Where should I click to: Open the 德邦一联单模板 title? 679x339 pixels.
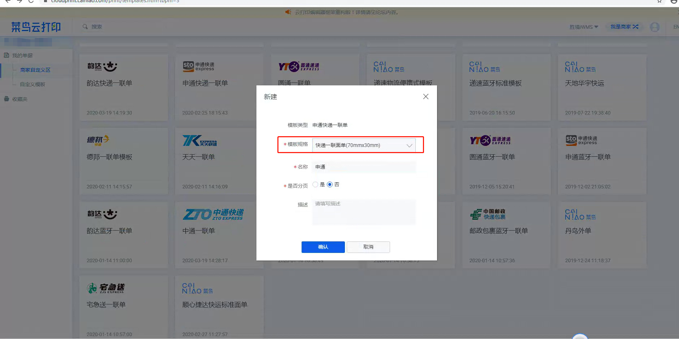[109, 157]
